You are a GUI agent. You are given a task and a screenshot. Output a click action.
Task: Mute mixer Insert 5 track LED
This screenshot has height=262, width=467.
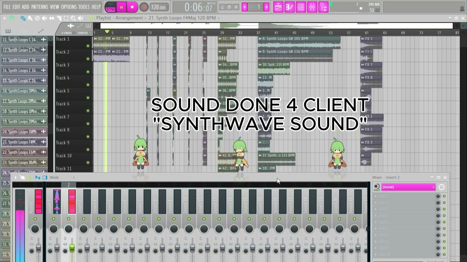click(114, 219)
